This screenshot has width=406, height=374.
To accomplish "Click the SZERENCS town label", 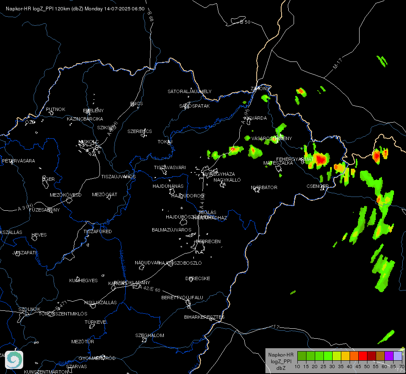I will (x=140, y=131).
